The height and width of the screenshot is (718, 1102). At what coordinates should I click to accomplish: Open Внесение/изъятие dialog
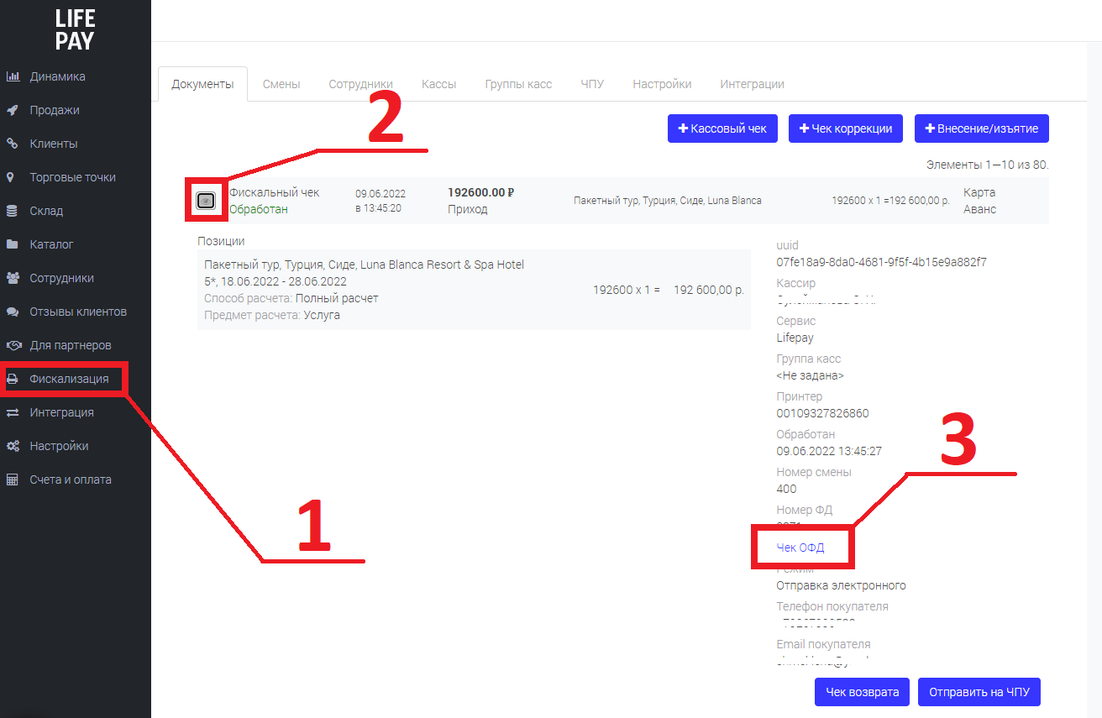982,128
